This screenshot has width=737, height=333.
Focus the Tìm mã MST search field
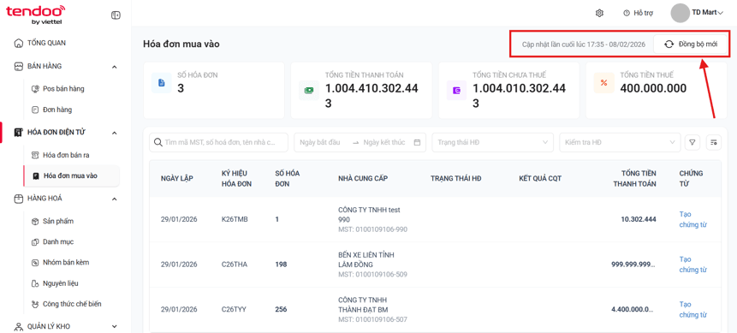pyautogui.click(x=218, y=142)
